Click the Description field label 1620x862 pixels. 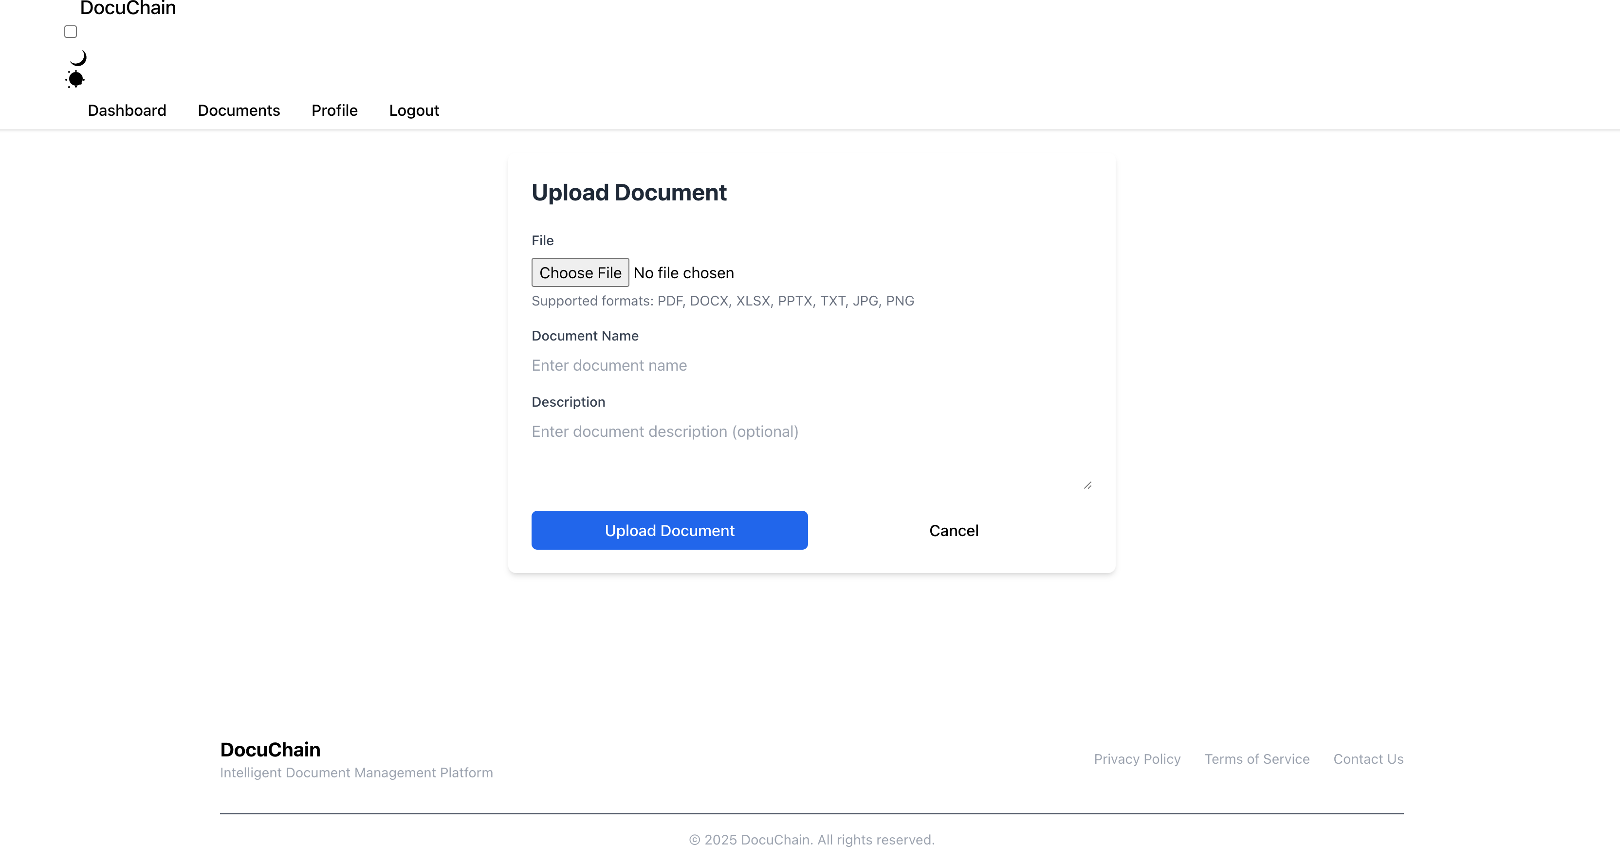[568, 402]
